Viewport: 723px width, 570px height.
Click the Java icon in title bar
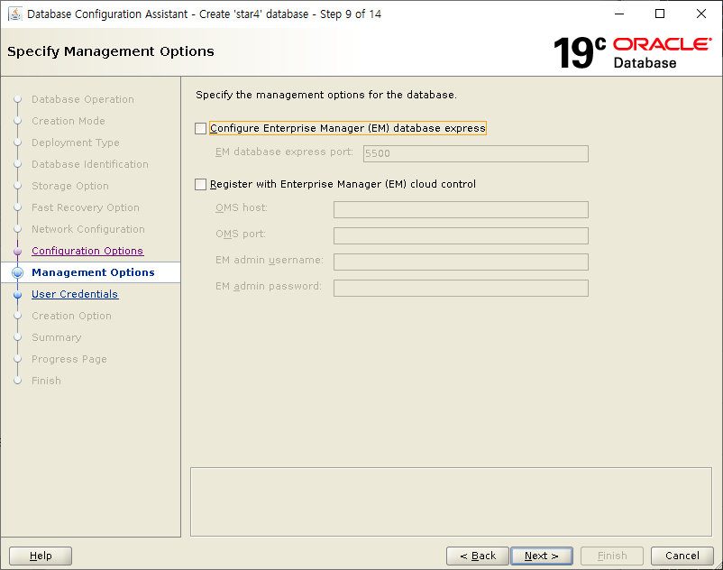[15, 14]
